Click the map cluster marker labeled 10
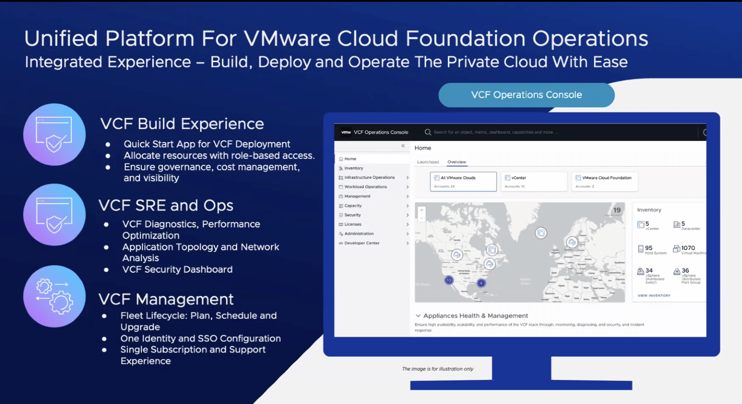742x404 pixels. tap(449, 280)
